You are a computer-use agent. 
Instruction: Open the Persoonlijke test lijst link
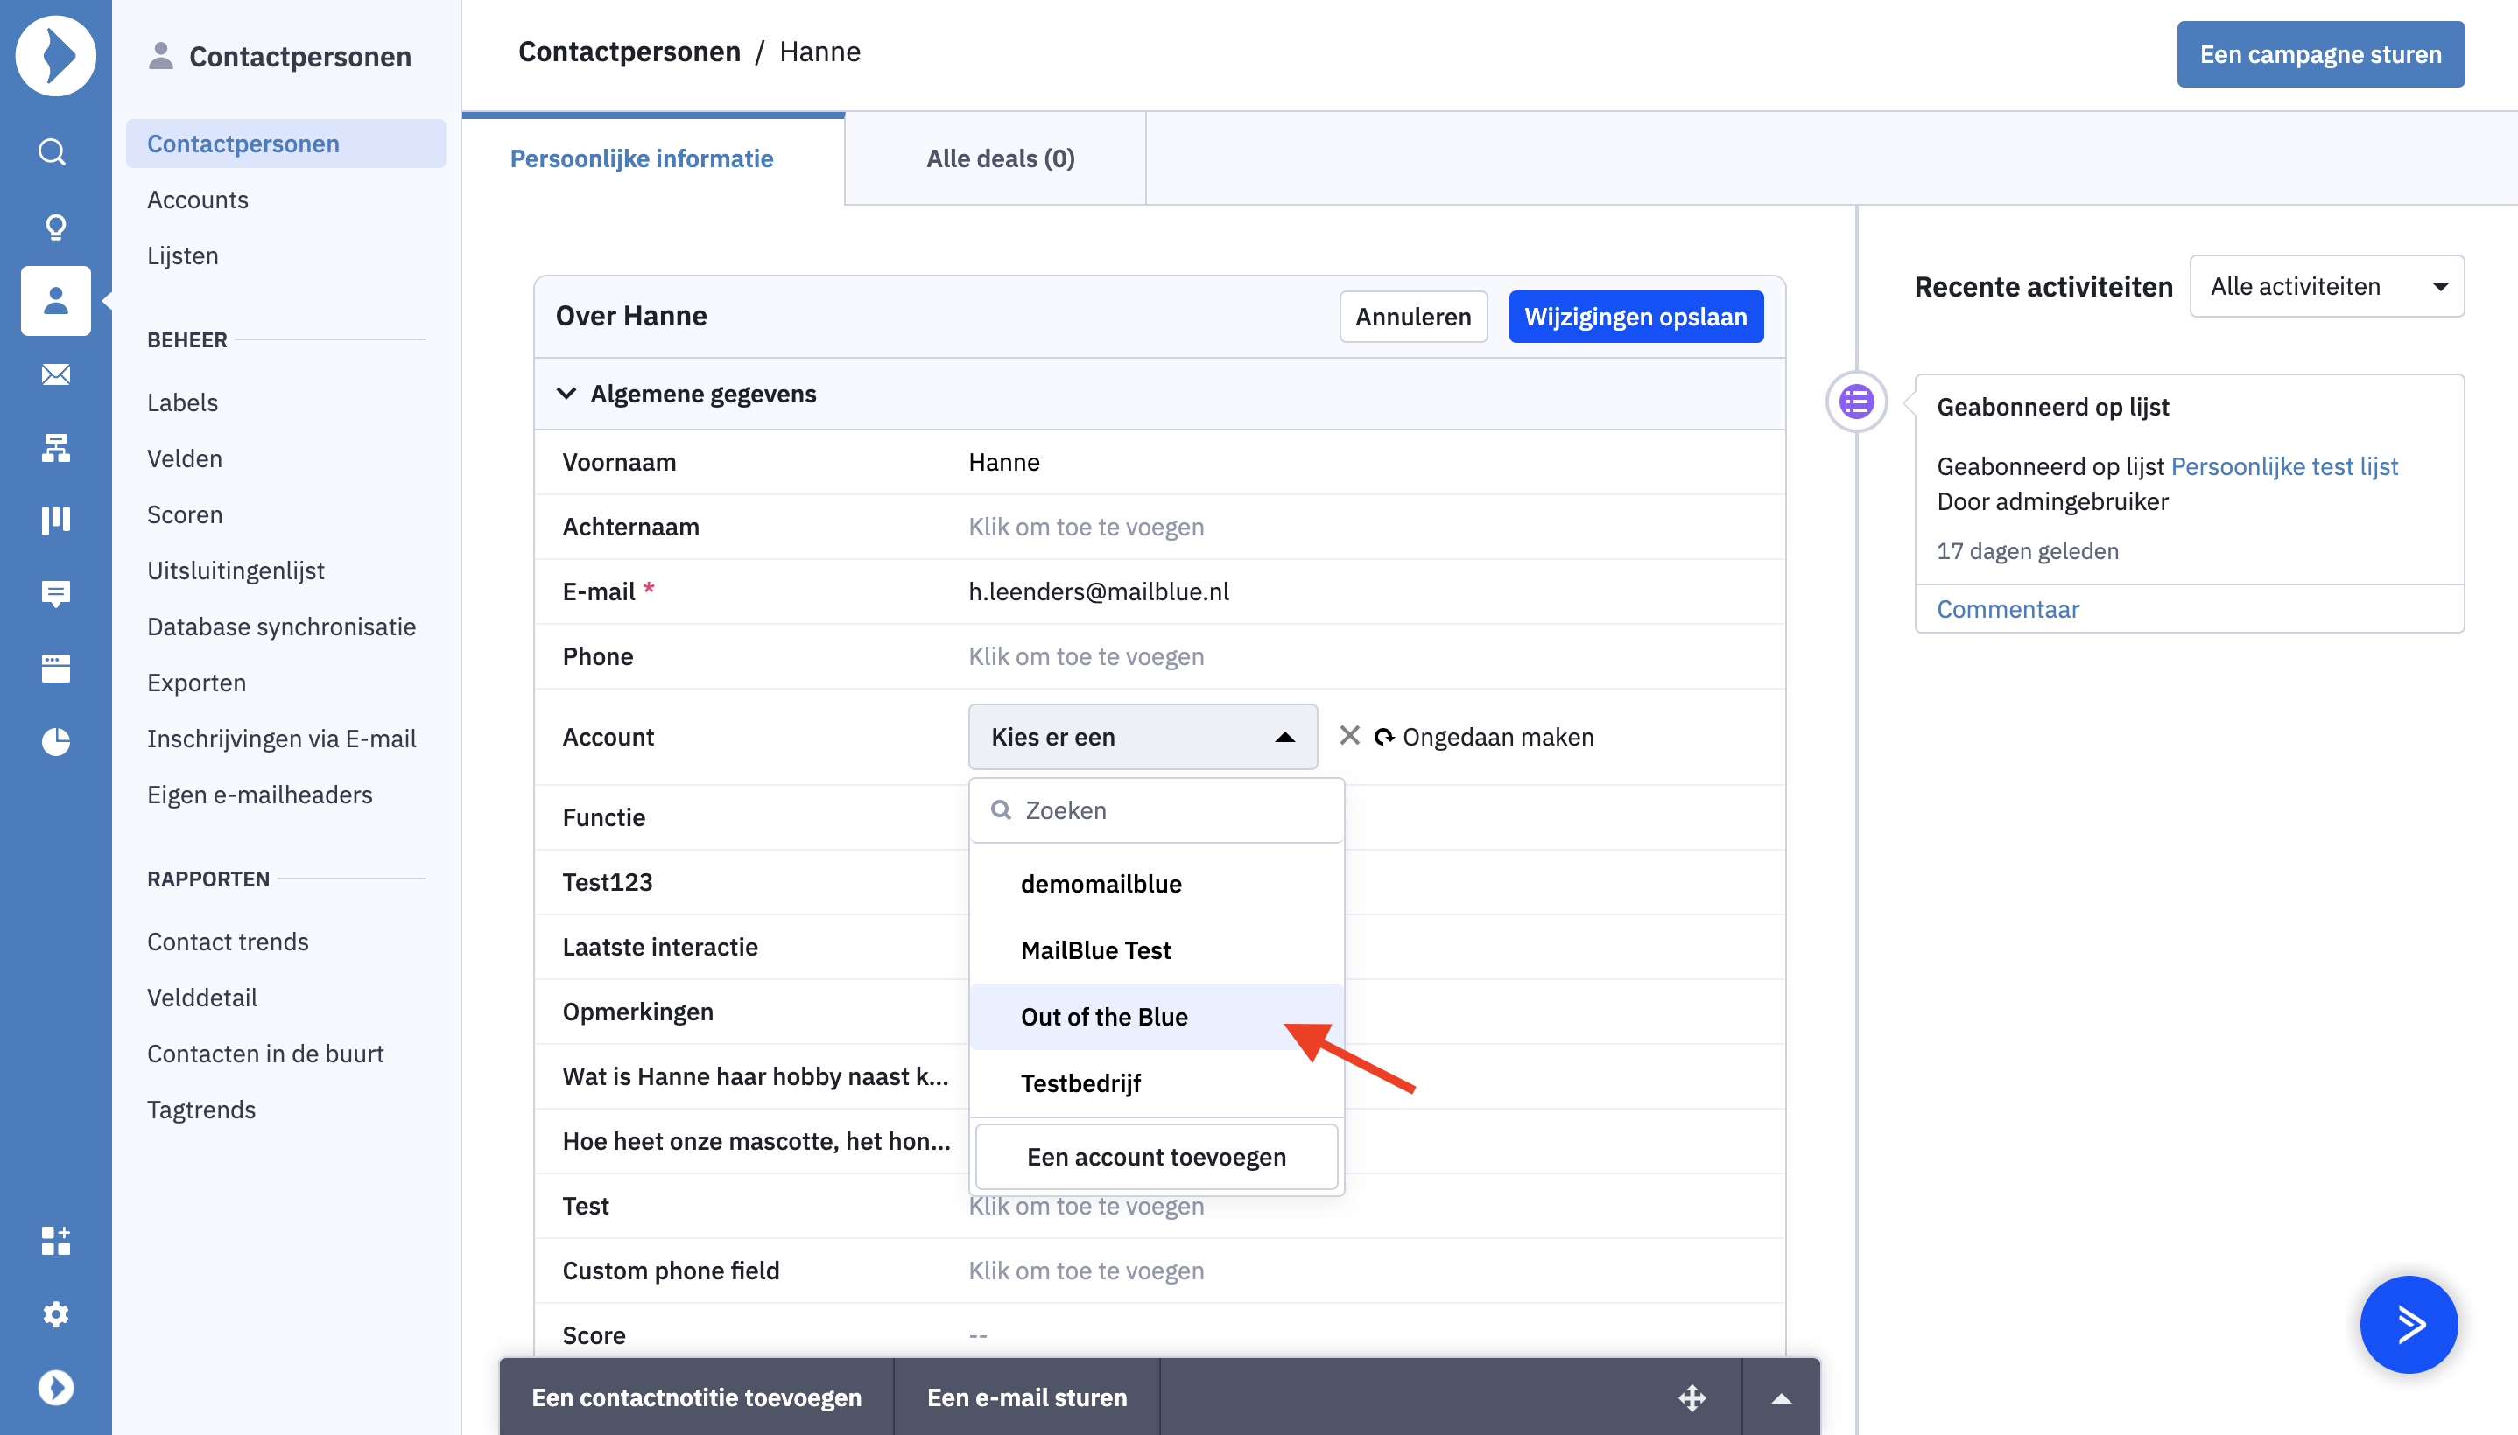coord(2284,467)
